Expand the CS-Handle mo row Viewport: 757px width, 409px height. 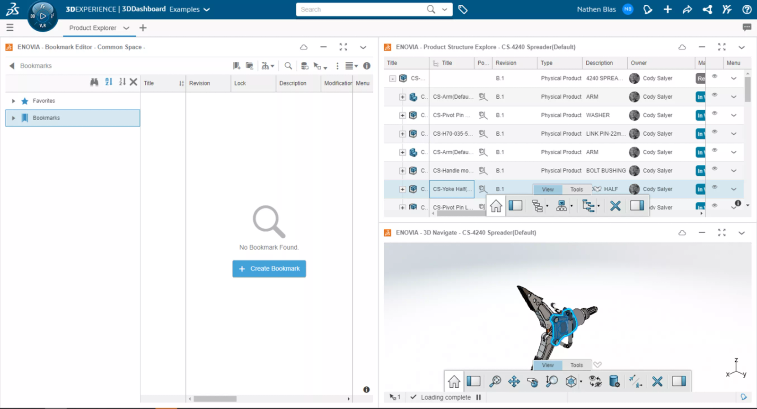pos(402,171)
